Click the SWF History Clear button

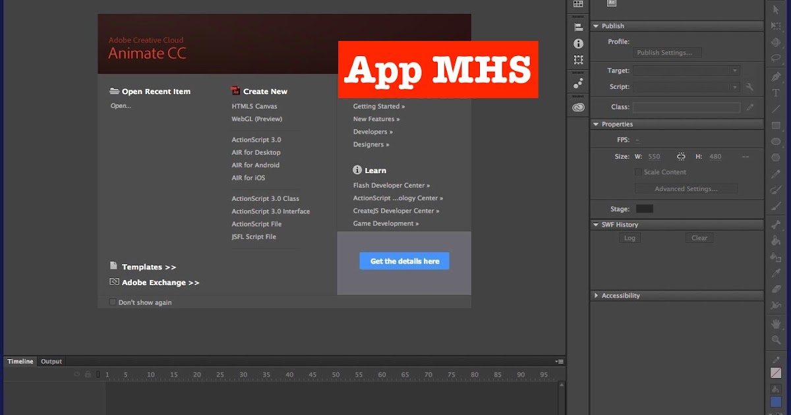pos(699,238)
